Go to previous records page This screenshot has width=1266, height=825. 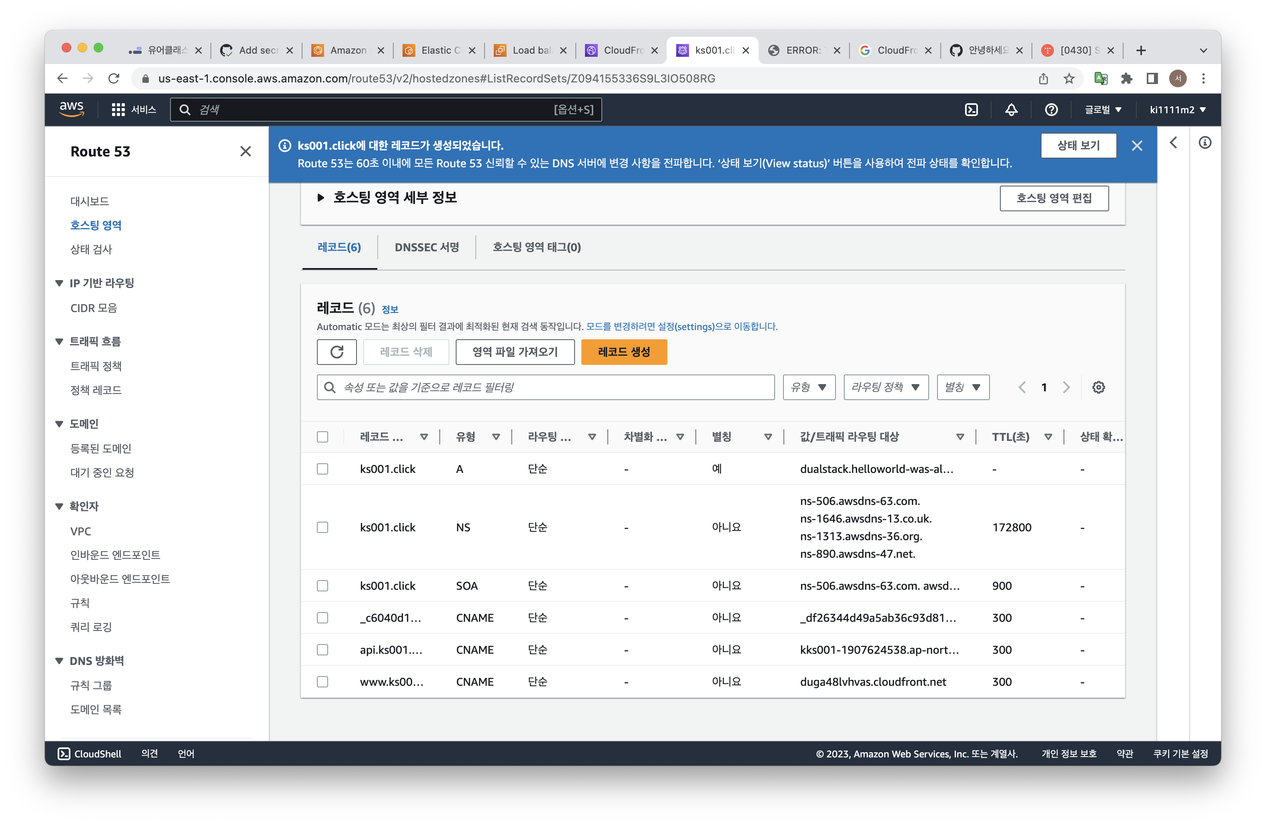coord(1022,387)
